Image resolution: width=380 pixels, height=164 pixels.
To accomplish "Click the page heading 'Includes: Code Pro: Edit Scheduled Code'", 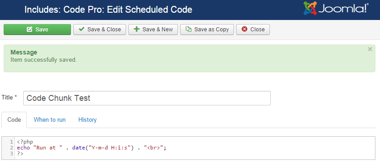I will click(x=108, y=10).
